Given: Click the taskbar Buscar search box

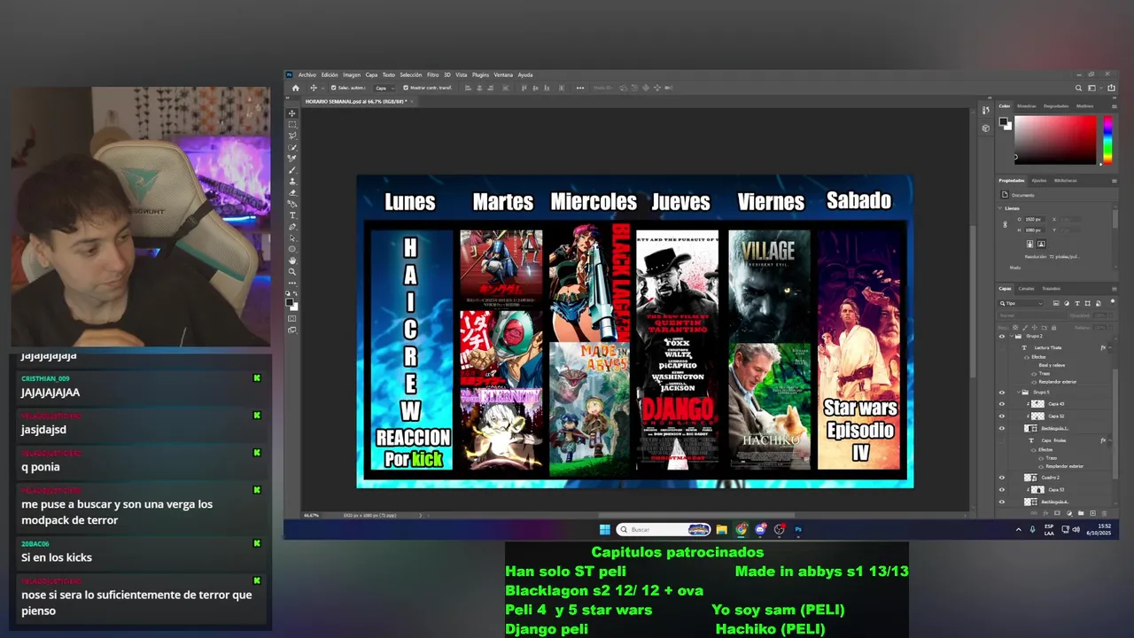Looking at the screenshot, I should pyautogui.click(x=664, y=530).
